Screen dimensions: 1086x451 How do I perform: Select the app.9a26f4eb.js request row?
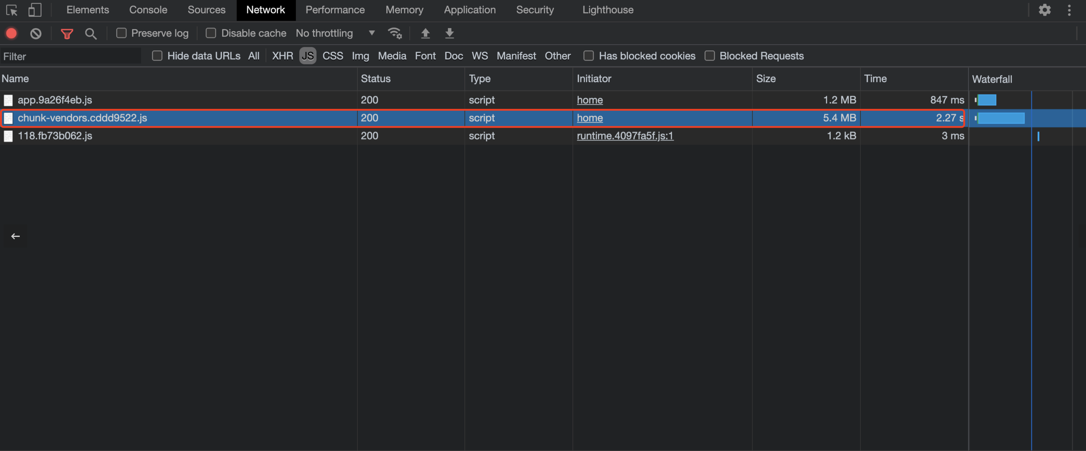(x=484, y=100)
